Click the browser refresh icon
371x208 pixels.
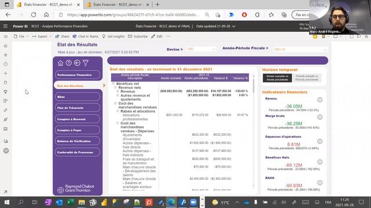(34, 15)
